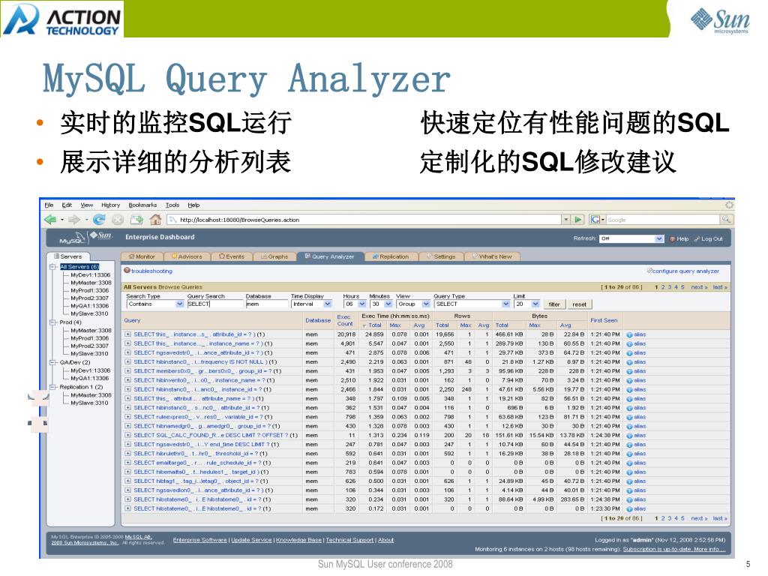Click the Stop loading icon

click(x=118, y=220)
